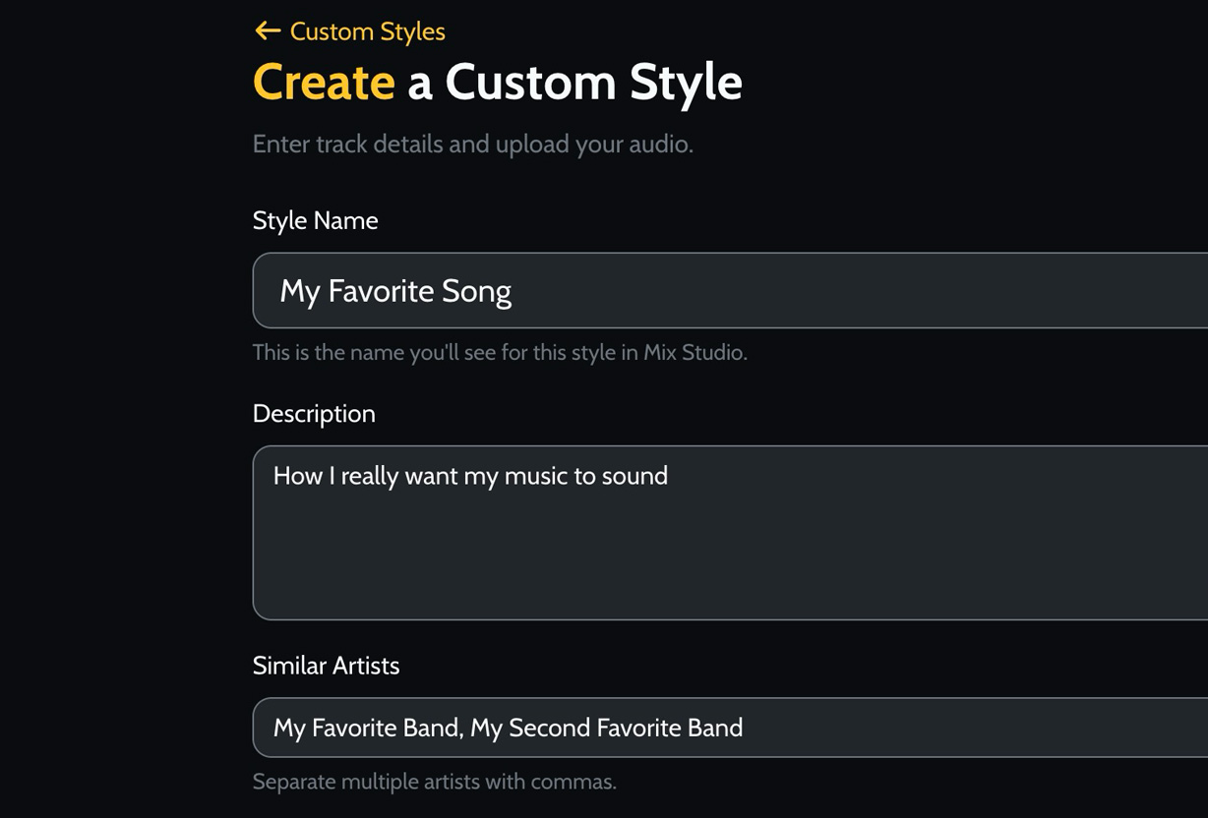The image size is (1208, 818).
Task: Click the Style Name label
Action: [315, 220]
